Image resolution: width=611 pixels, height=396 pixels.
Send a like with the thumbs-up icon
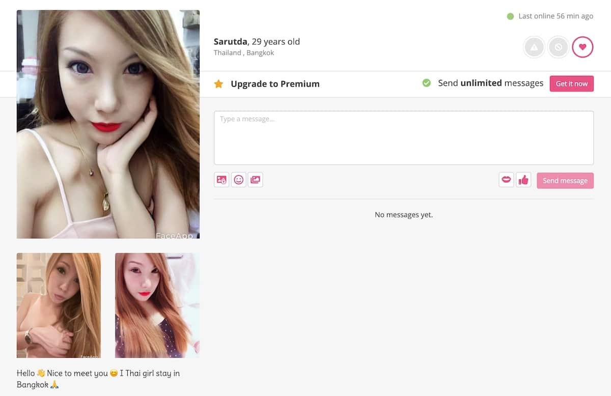click(x=523, y=180)
